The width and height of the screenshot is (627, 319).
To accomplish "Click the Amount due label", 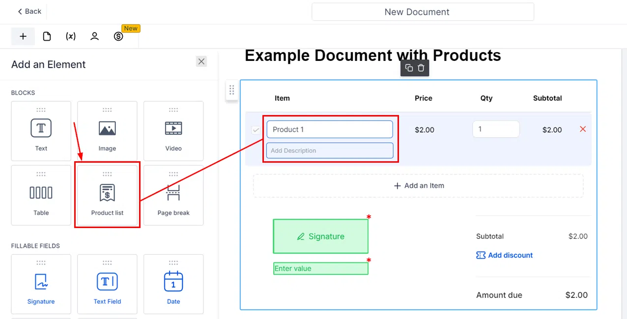I will pos(499,295).
